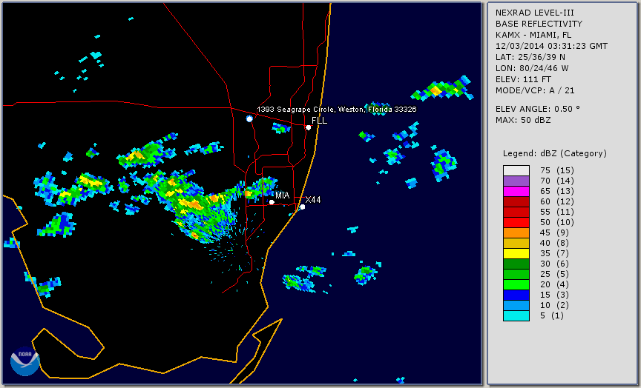Select the 20 dBZ bright green swatch
This screenshot has width=641, height=388.
tap(516, 285)
